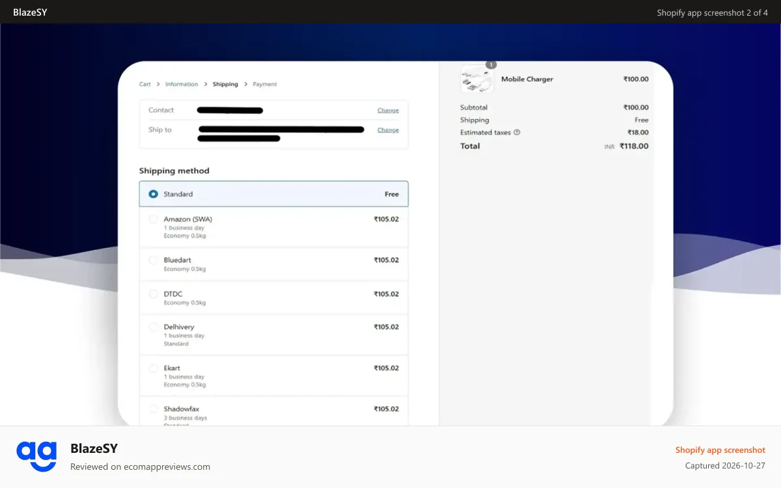The height and width of the screenshot is (488, 781).
Task: Select the Bluedart ₹105.02 price
Action: click(x=386, y=260)
